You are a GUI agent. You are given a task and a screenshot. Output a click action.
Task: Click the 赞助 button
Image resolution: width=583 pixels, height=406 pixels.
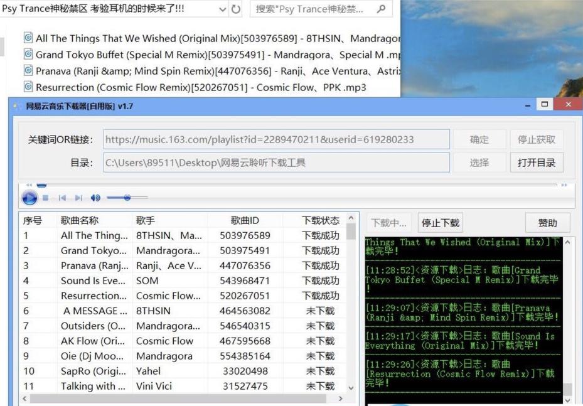547,223
